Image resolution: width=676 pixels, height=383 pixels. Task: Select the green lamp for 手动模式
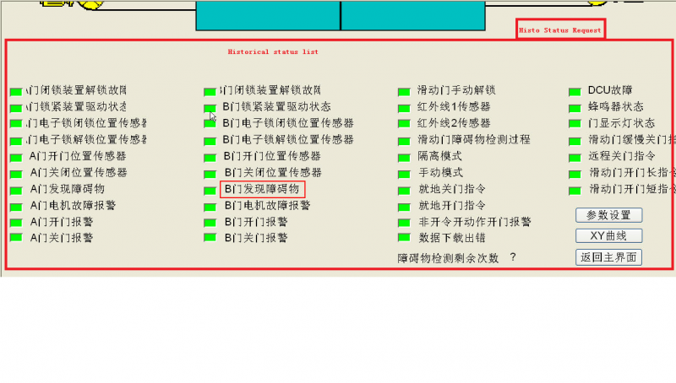tap(404, 175)
